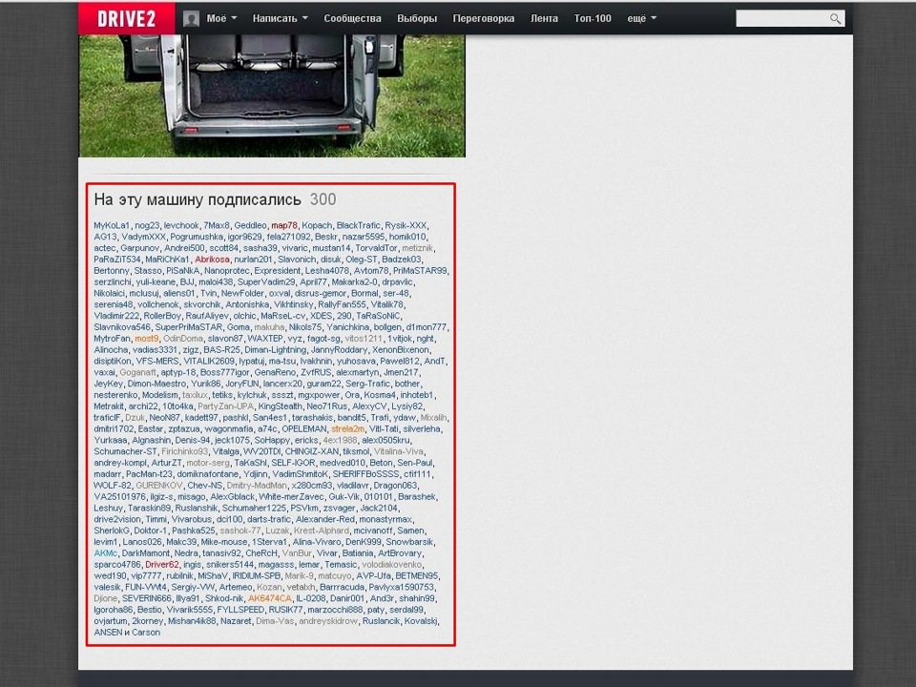The width and height of the screenshot is (916, 687).
Task: Open XenonBixenon profile link
Action: click(x=401, y=350)
